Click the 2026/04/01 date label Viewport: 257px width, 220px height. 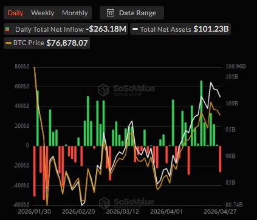(x=166, y=211)
